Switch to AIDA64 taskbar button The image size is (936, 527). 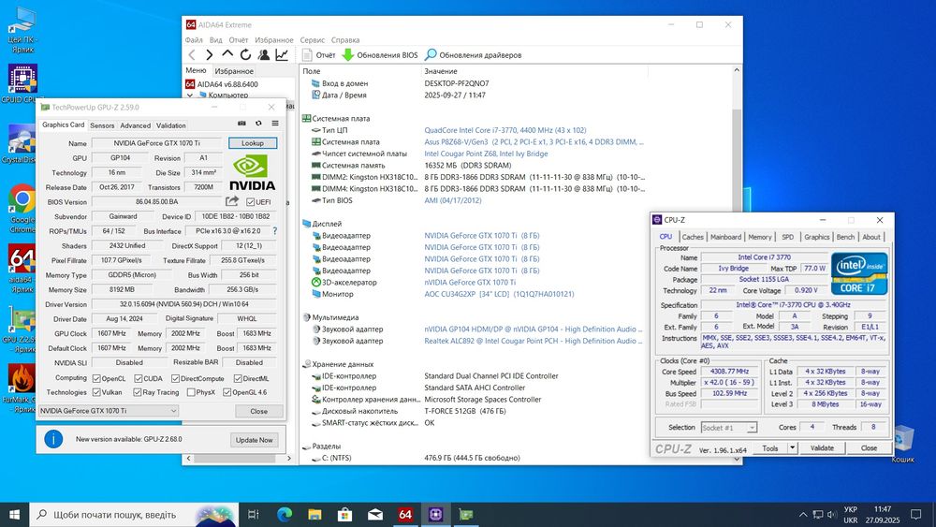click(x=405, y=515)
